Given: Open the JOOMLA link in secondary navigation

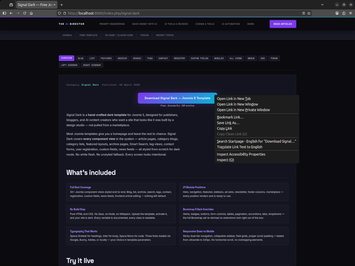Looking at the screenshot, I should point(67,35).
